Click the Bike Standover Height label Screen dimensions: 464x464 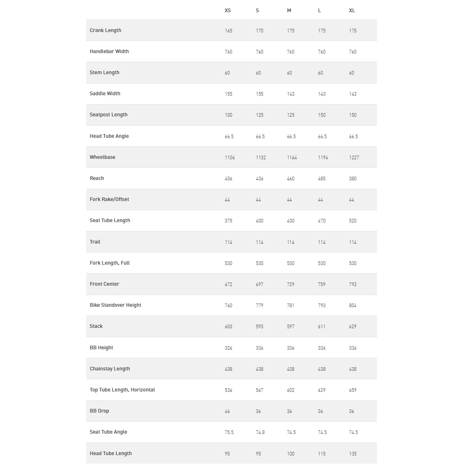point(115,305)
